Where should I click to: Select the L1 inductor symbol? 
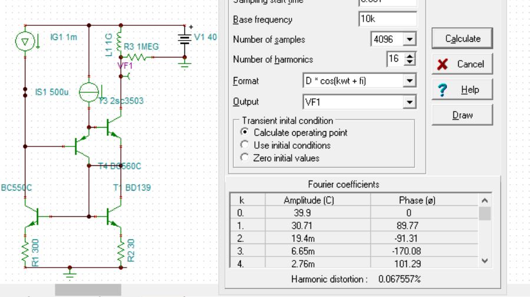pos(118,42)
